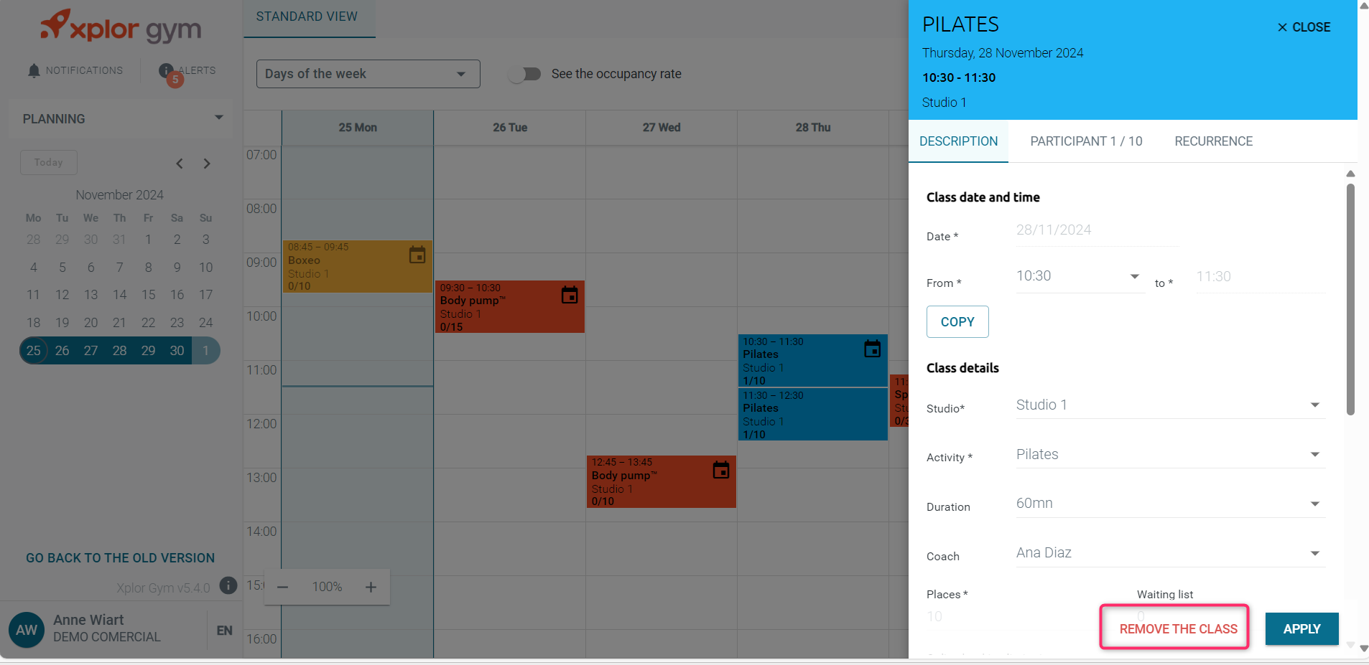
Task: Switch to the Participant 1 / 10 tab
Action: 1086,141
